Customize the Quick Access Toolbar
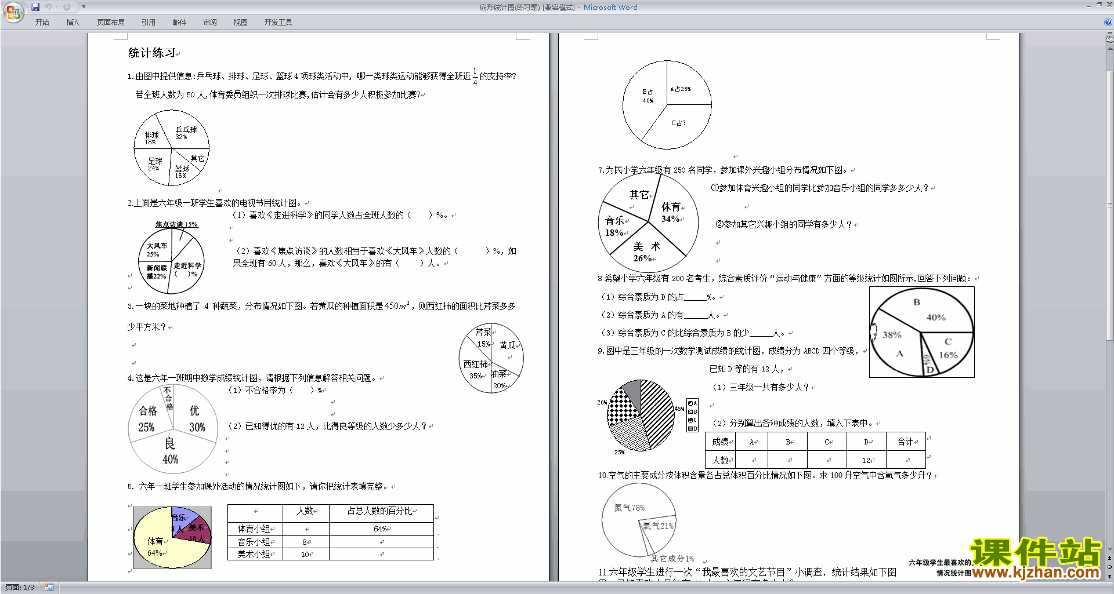 coord(84,7)
